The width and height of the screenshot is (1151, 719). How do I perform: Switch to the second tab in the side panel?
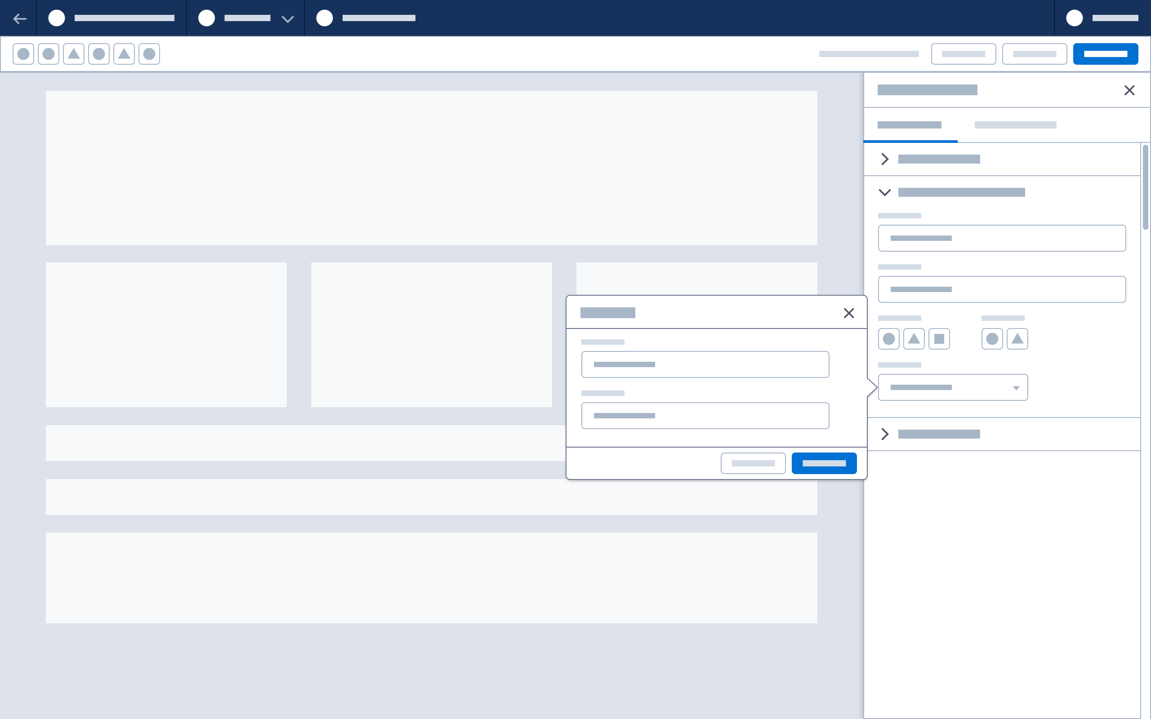tap(1016, 124)
